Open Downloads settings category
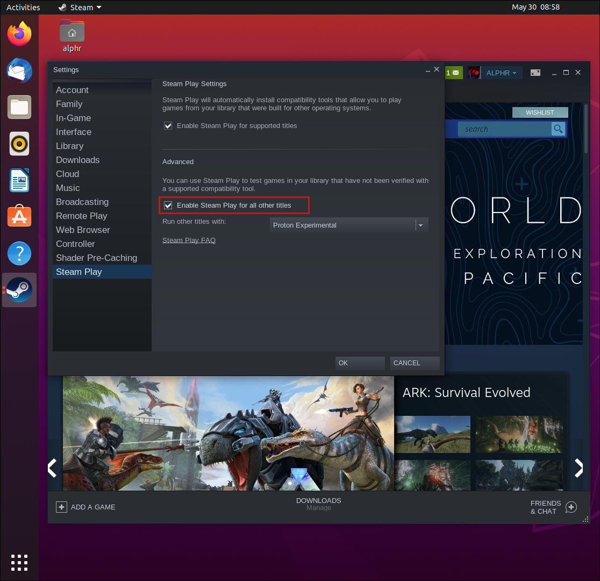This screenshot has width=600, height=581. tap(102, 160)
